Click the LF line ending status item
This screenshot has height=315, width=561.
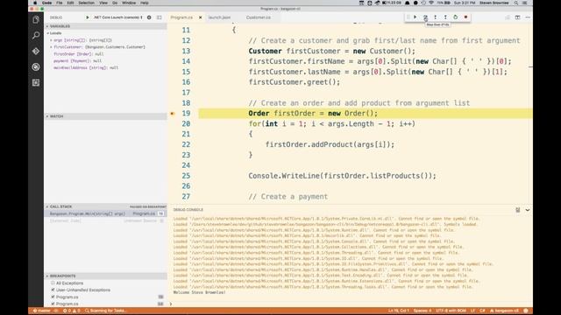click(x=472, y=311)
